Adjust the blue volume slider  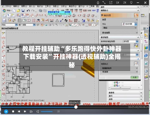[47, 112]
